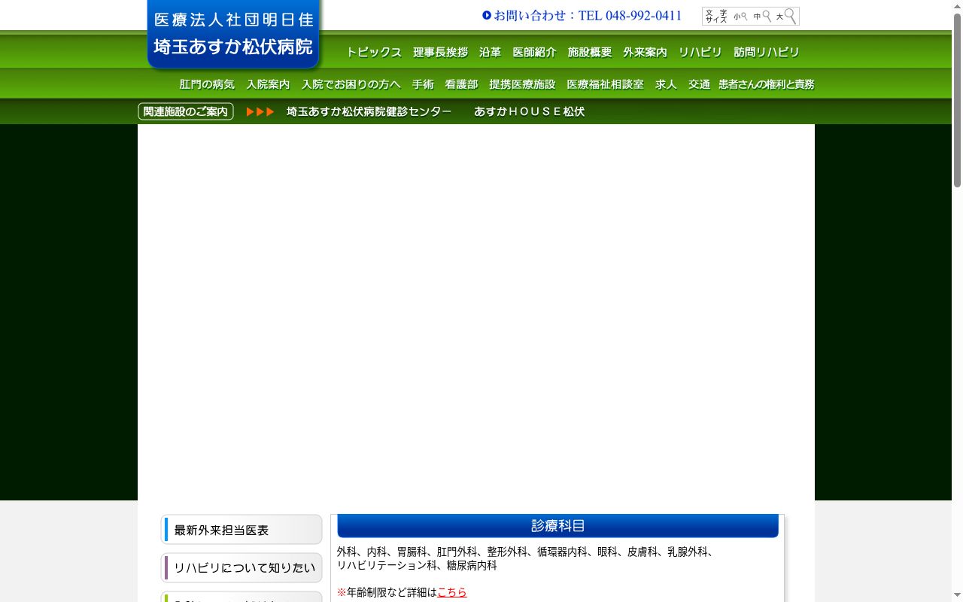Visit 埼玉あすか松伏病院健診センター link

[x=369, y=111]
